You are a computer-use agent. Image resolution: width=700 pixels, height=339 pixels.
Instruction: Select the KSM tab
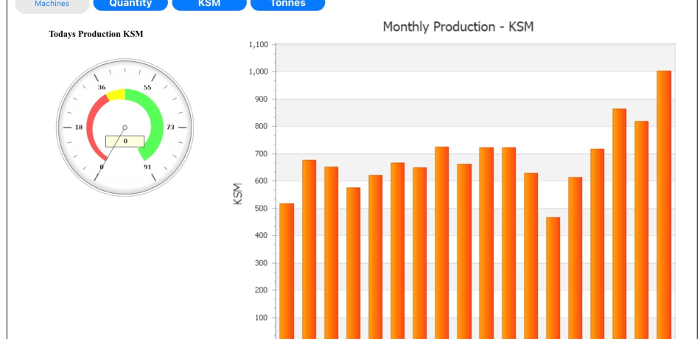click(209, 4)
